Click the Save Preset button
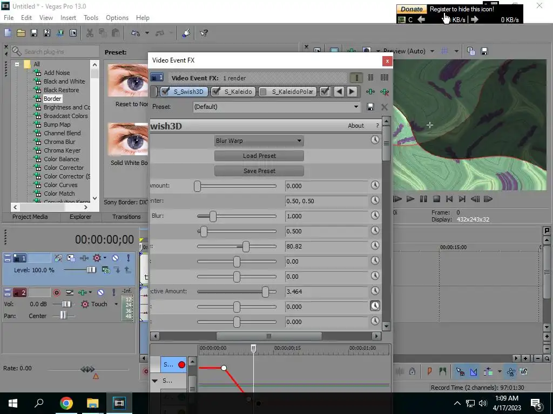Screen dimensions: 553x414 [259, 171]
